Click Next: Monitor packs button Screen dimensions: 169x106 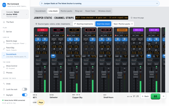pos(123,24)
